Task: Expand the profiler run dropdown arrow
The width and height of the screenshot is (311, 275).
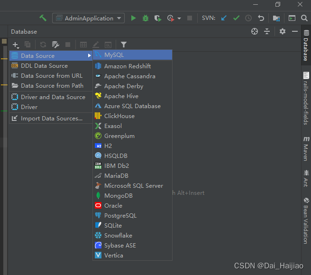Action: pos(179,18)
